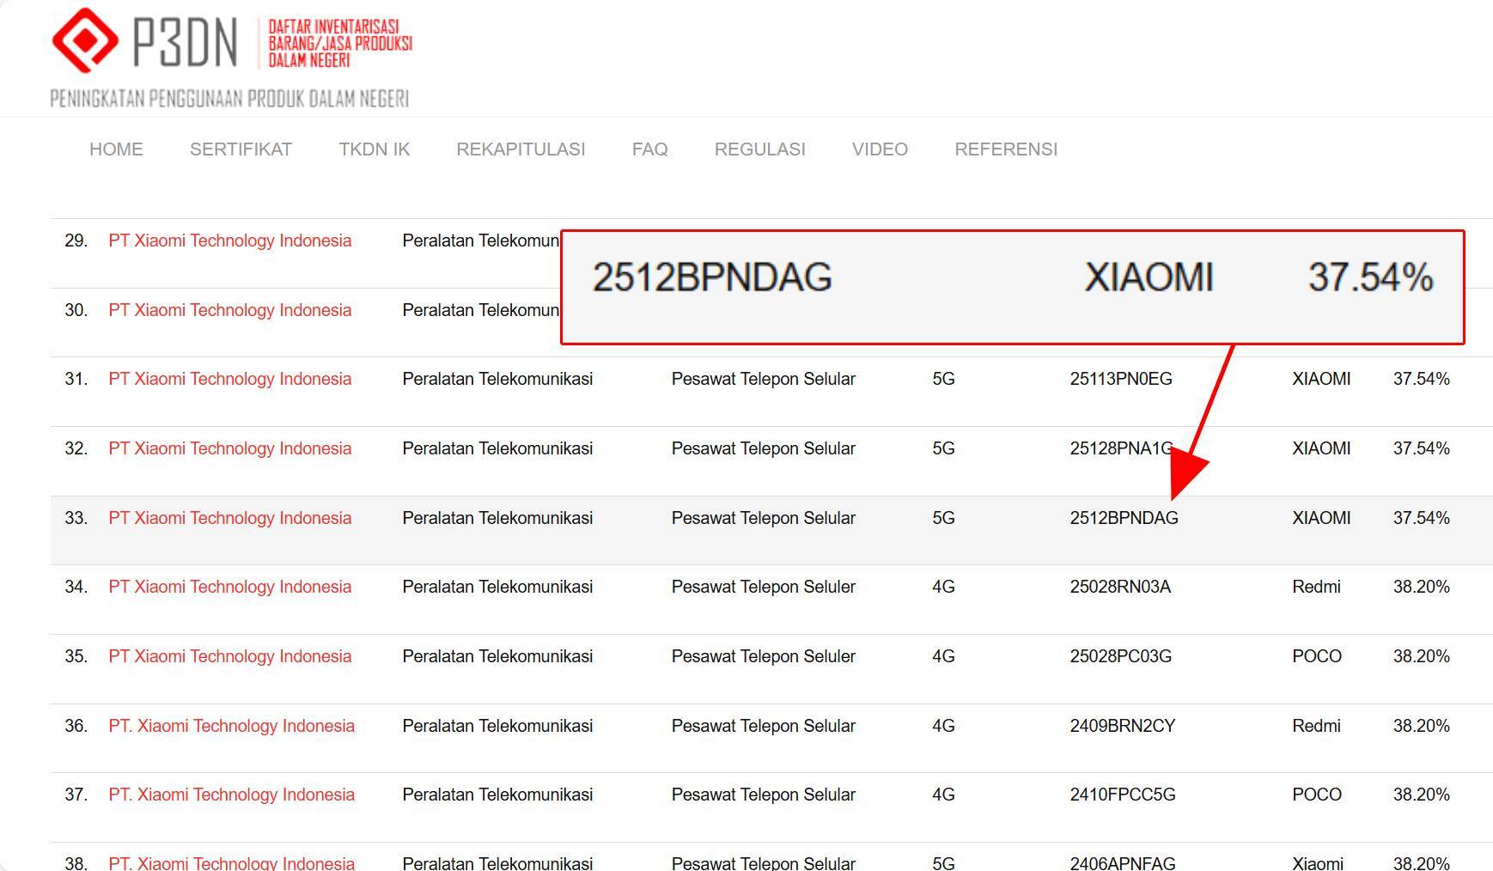The height and width of the screenshot is (871, 1493).
Task: Open PT Xiaomi Technology Indonesia link in row 29
Action: [x=230, y=241]
